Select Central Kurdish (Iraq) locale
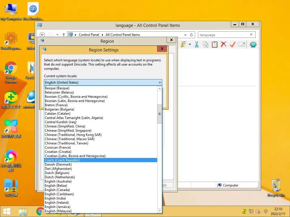Image resolution: width=290 pixels, height=217 pixels. click(x=101, y=122)
